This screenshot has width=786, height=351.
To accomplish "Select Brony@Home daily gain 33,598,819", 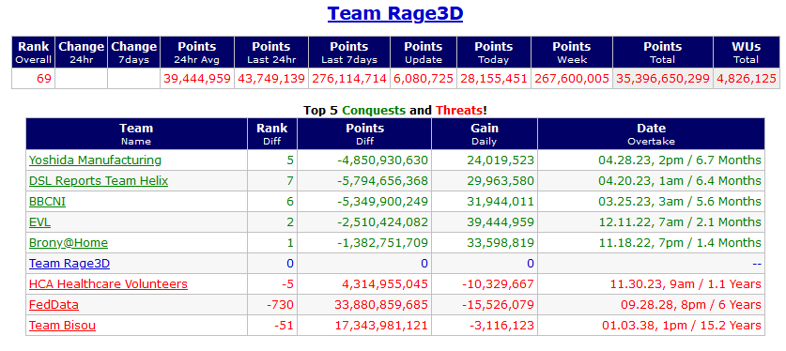I will coord(500,243).
